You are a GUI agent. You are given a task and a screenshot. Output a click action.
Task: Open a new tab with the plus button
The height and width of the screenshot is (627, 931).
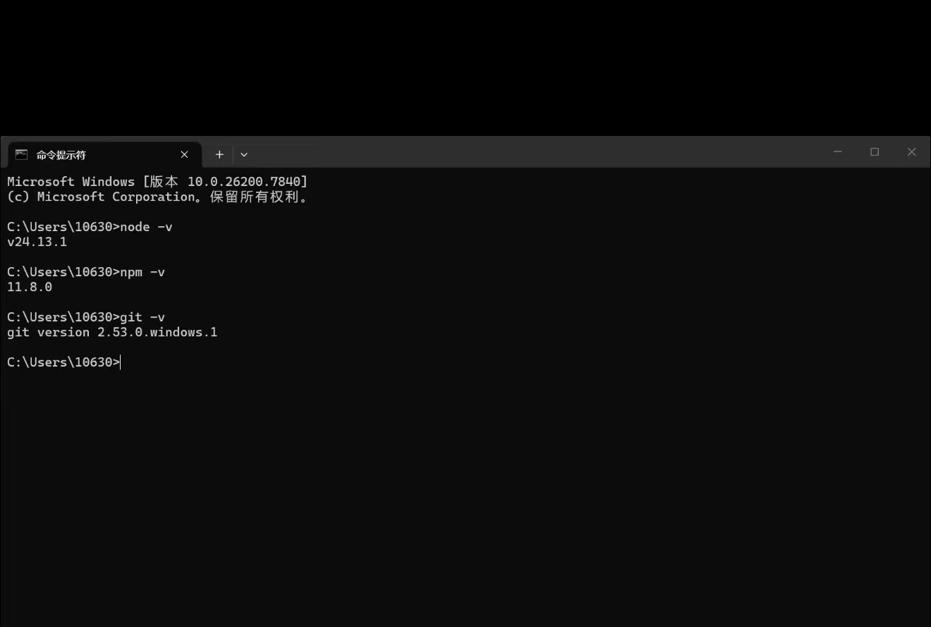tap(219, 154)
